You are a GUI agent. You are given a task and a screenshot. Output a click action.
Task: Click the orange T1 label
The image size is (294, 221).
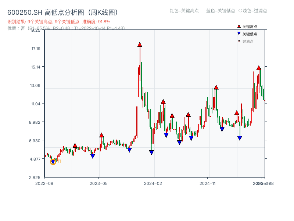[x=59, y=161]
